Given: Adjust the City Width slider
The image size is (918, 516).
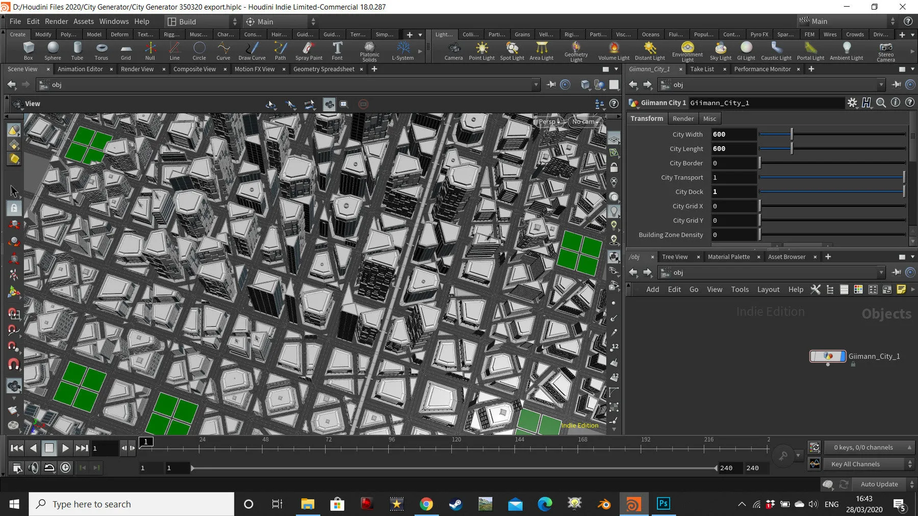Looking at the screenshot, I should (792, 134).
